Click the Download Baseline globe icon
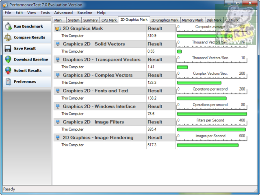This screenshot has width=260, height=195. 8,60
